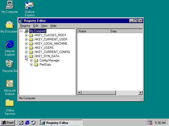Expand HKEY_USERS key
169x126 pixels.
[26, 48]
